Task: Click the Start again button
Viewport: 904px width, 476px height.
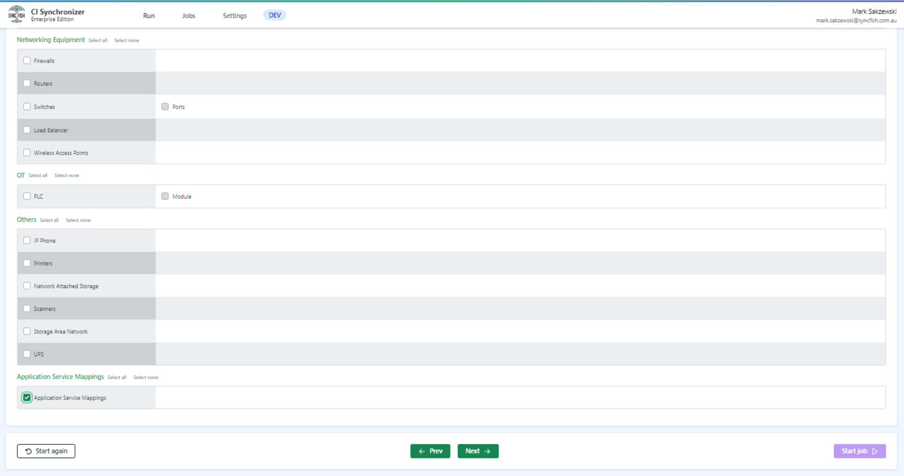Action: 46,451
